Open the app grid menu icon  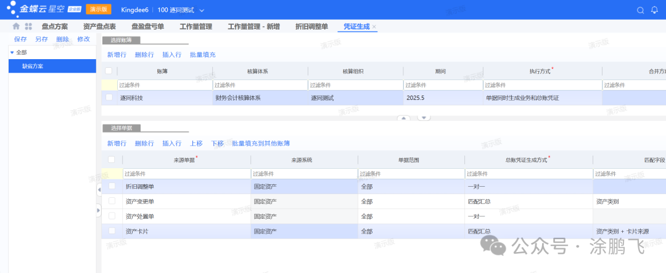tap(28, 26)
